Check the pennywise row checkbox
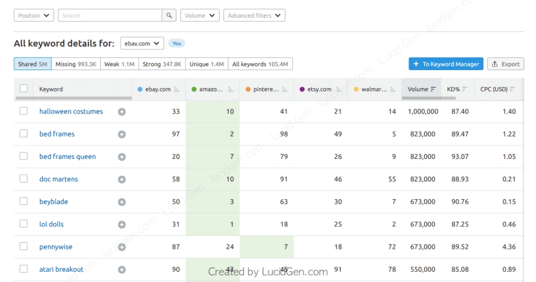The image size is (536, 282). [x=24, y=246]
